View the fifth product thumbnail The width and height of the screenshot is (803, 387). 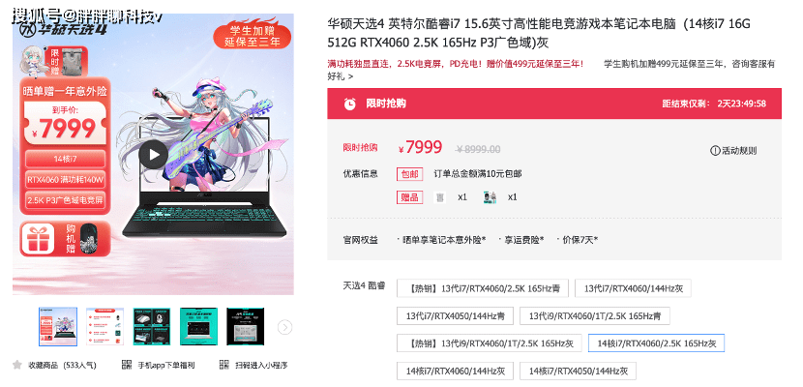click(x=246, y=327)
